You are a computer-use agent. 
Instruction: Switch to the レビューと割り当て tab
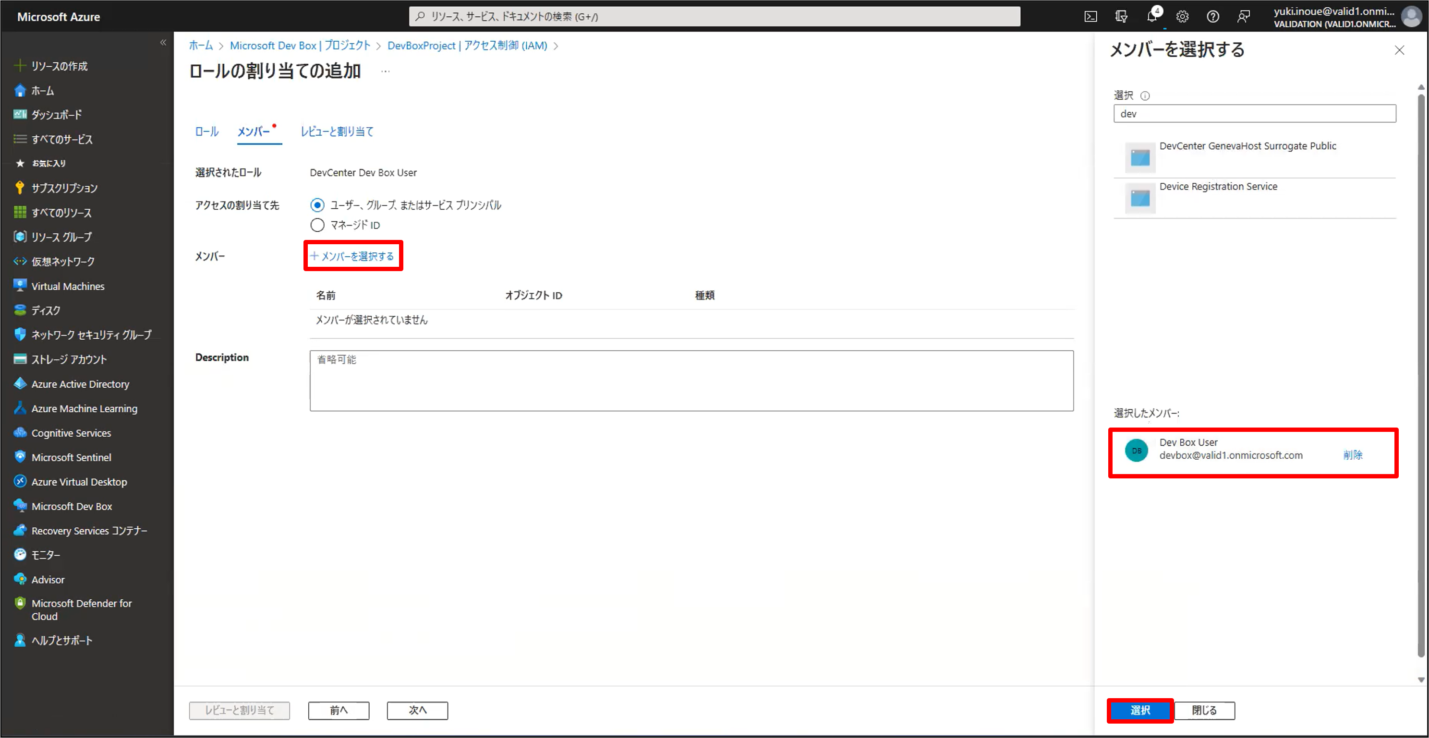tap(337, 131)
